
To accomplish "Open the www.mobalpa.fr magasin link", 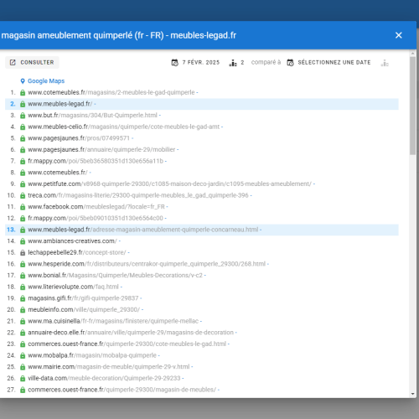I will [92, 355].
